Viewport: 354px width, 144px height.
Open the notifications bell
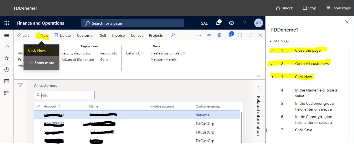coord(218,23)
